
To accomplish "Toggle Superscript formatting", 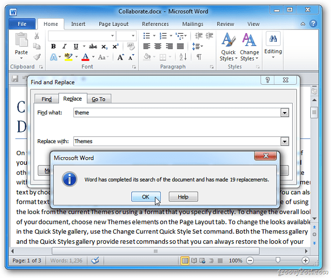I will pos(115,47).
